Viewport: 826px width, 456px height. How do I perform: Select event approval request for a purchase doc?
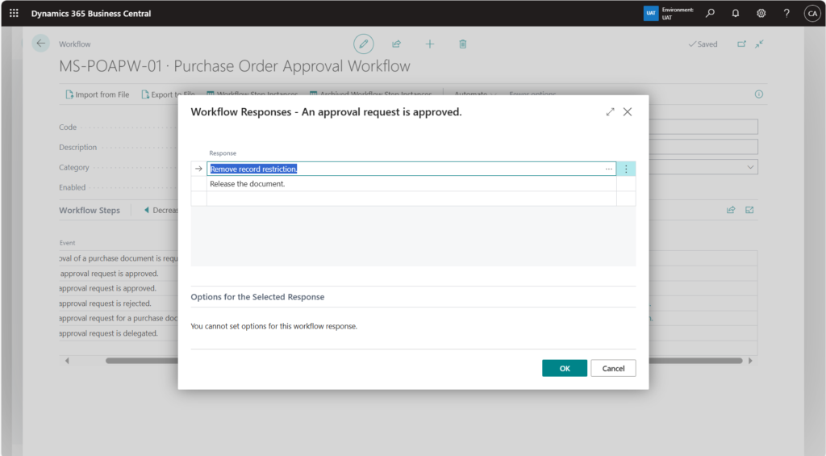pyautogui.click(x=119, y=318)
